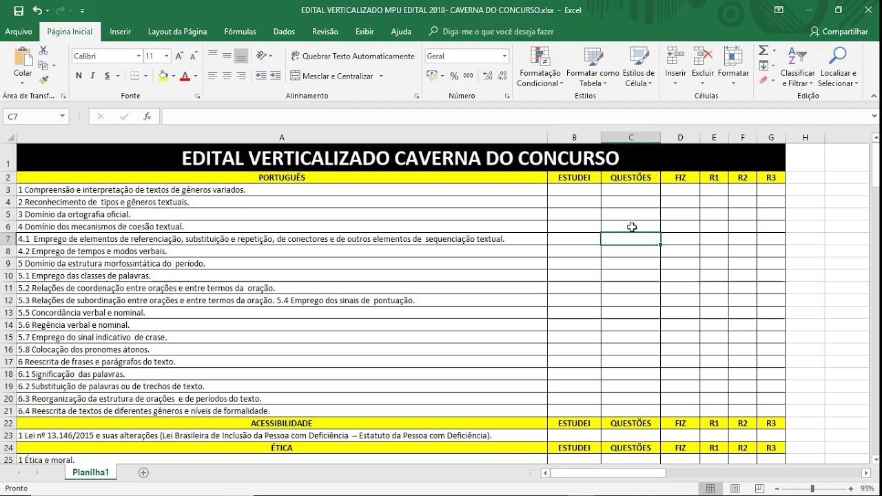Apply the yellow fill color bucket
882x496 pixels.
[x=163, y=76]
